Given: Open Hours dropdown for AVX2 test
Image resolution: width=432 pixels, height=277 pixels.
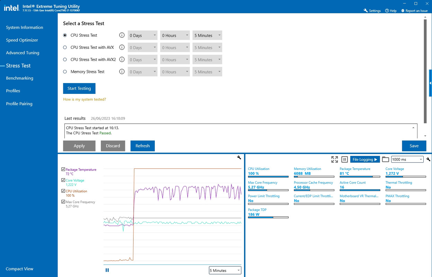Looking at the screenshot, I should coord(175,60).
